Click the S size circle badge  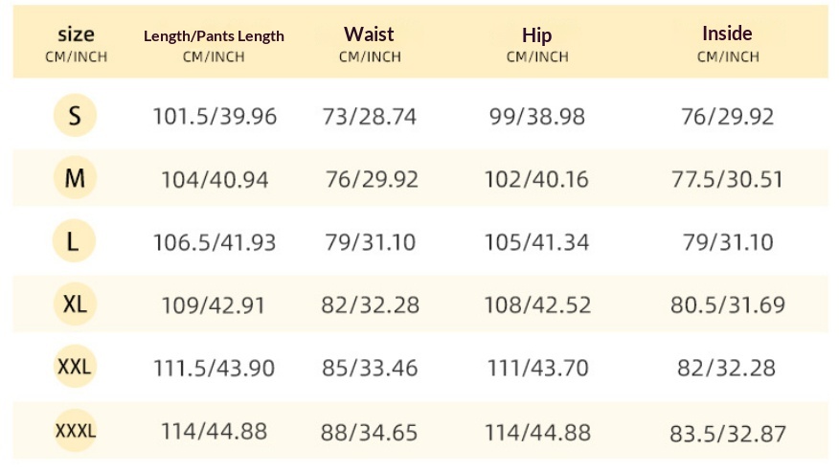[x=75, y=115]
